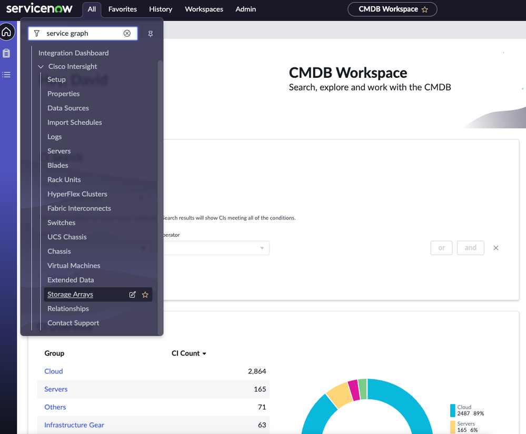Select Extended Data menu item
The image size is (526, 434).
[x=71, y=280]
